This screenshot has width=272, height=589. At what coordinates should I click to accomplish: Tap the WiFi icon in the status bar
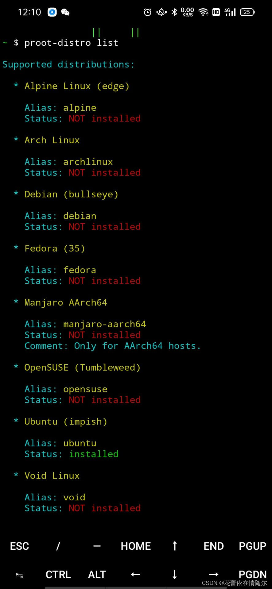coord(203,12)
